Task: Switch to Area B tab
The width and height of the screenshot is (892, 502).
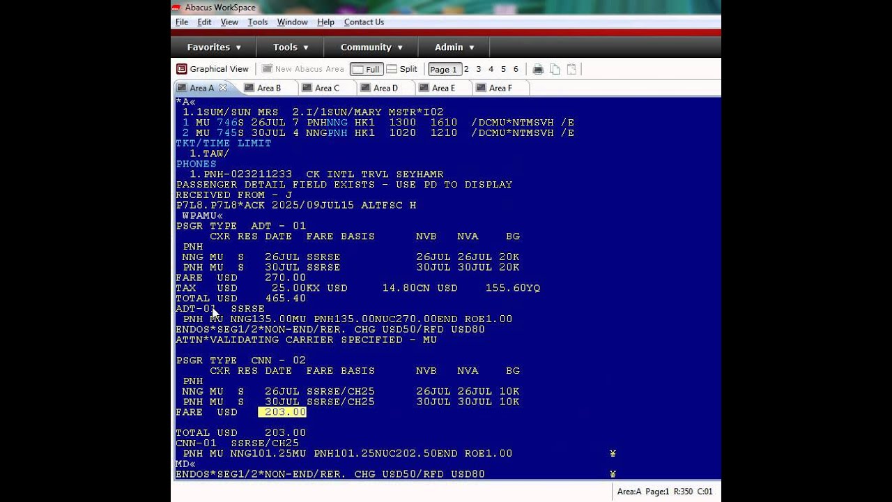Action: coord(269,88)
